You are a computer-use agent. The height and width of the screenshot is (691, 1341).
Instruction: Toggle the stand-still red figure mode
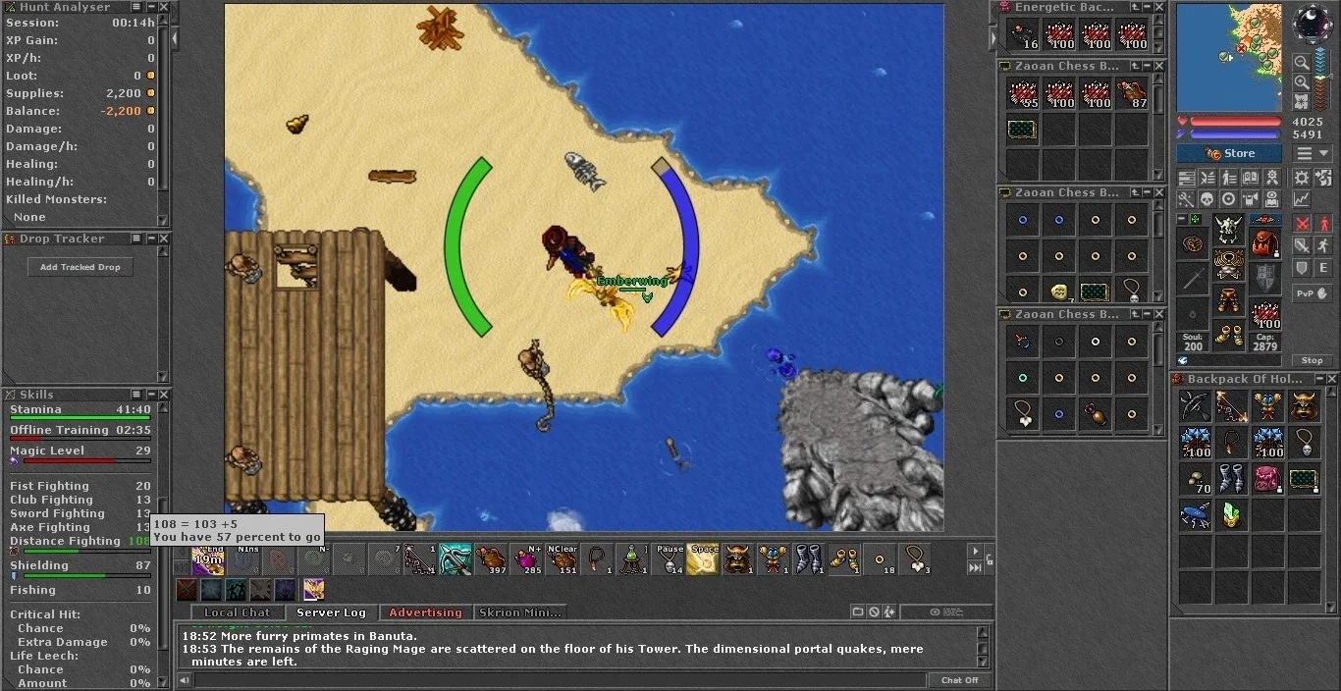click(1321, 223)
